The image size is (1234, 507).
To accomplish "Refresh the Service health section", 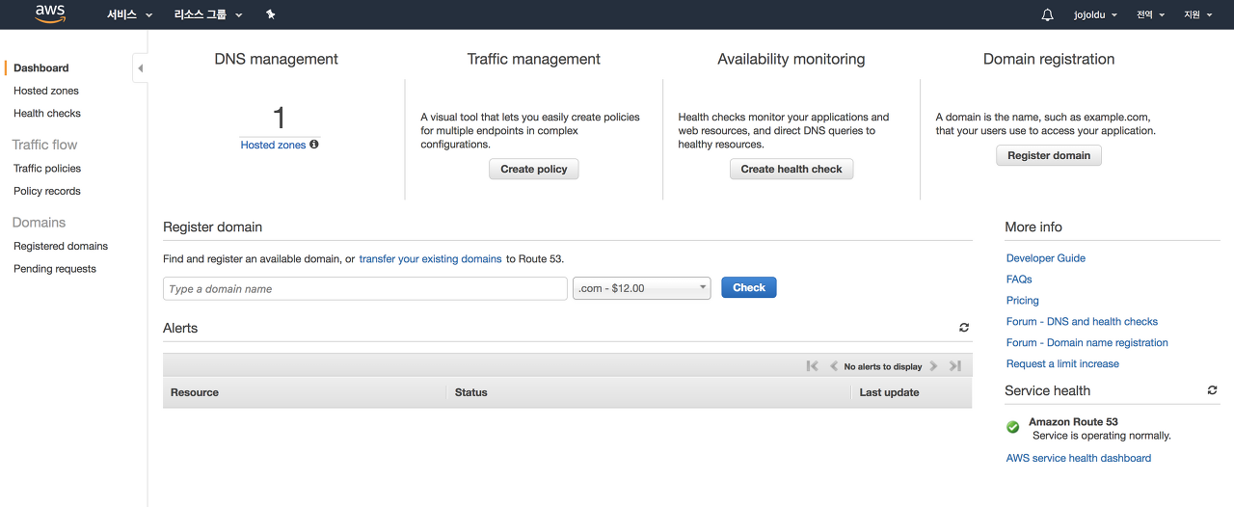I will pyautogui.click(x=1212, y=390).
